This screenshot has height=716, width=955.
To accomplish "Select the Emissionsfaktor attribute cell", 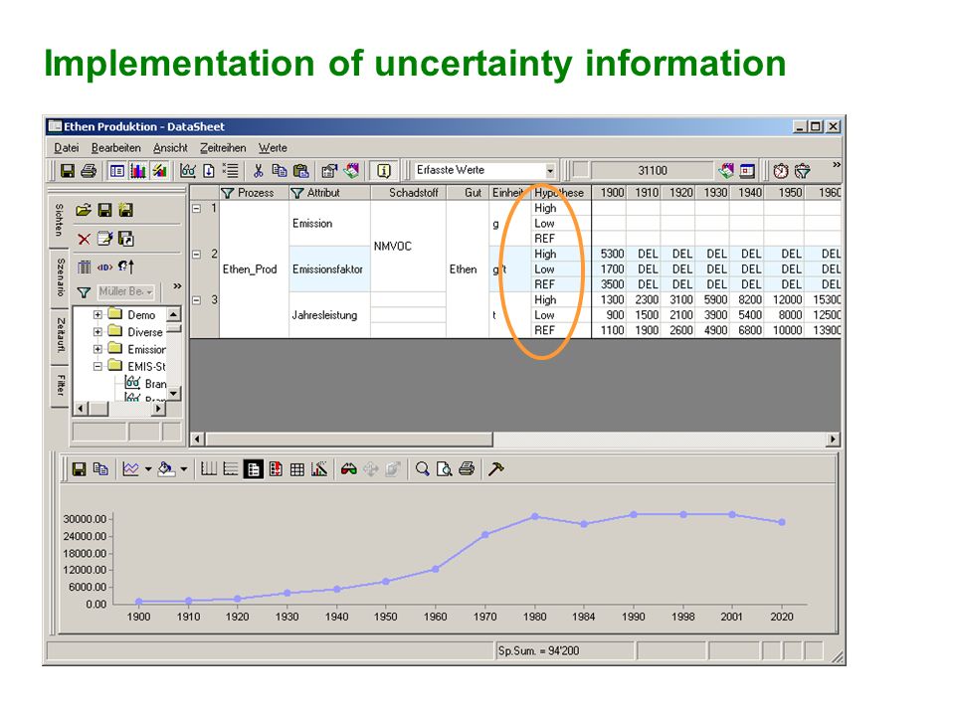I will [x=329, y=269].
